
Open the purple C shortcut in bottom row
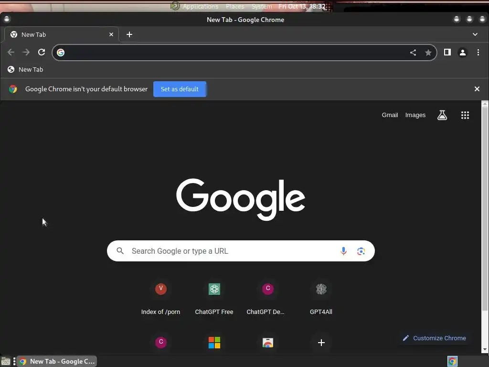[161, 342]
